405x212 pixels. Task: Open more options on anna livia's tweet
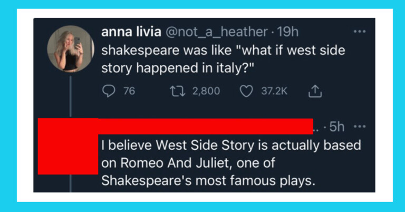pyautogui.click(x=359, y=32)
